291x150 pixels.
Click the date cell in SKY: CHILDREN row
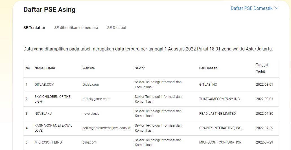click(x=265, y=99)
